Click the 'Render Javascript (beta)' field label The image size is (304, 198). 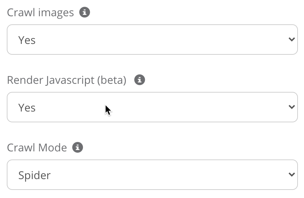click(x=67, y=80)
